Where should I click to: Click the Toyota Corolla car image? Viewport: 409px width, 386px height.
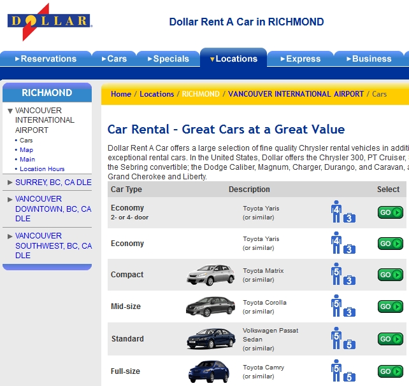(x=210, y=307)
